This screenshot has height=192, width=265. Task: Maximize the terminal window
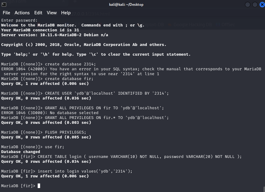(255, 4)
